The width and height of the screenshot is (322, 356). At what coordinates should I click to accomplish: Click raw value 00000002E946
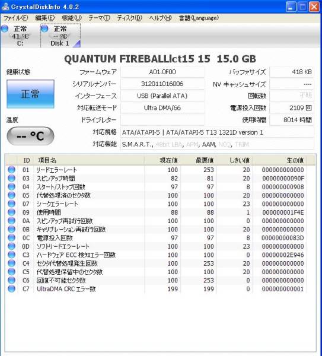point(283,255)
